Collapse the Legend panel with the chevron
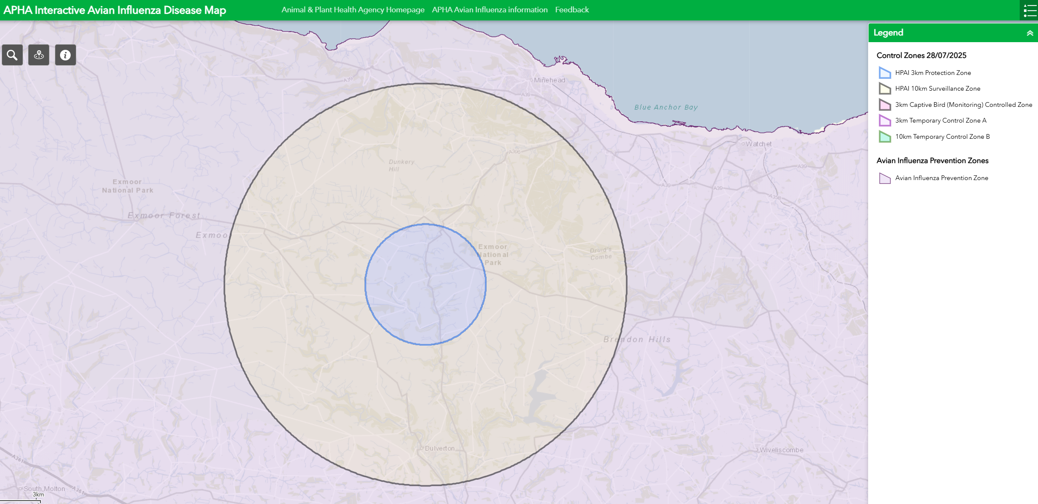Viewport: 1038px width, 504px height. pos(1030,32)
